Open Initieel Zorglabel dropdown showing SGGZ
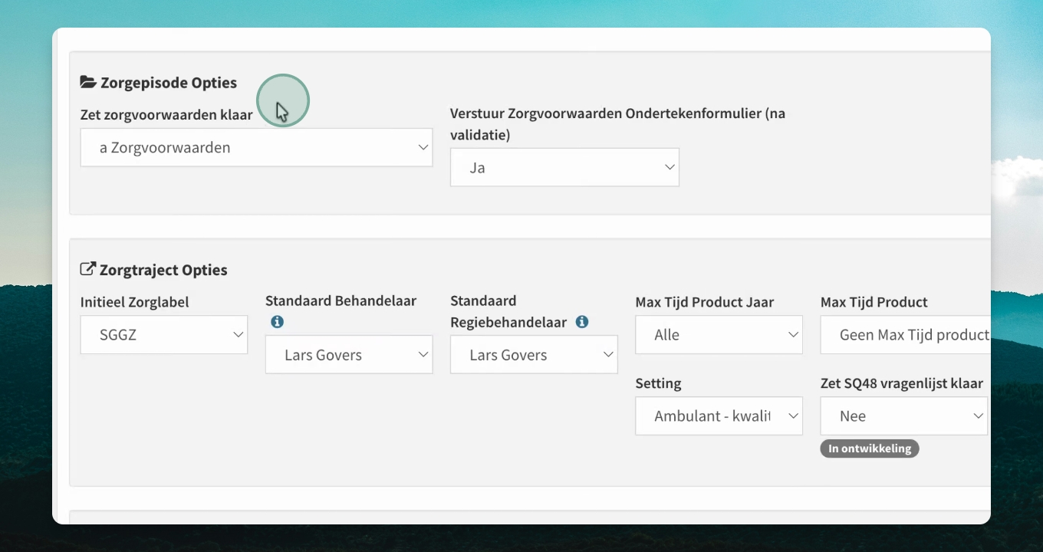The height and width of the screenshot is (552, 1043). click(164, 334)
